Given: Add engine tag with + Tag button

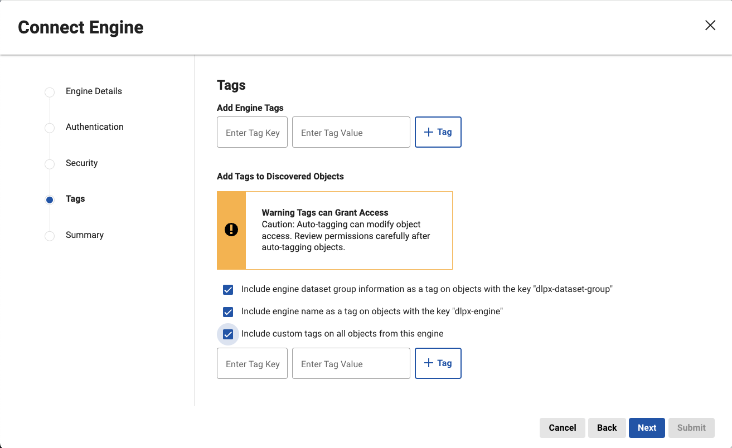Looking at the screenshot, I should click(438, 132).
